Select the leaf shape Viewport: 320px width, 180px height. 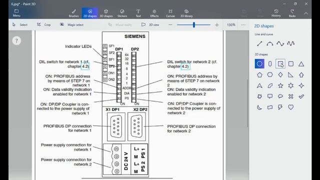click(270, 85)
